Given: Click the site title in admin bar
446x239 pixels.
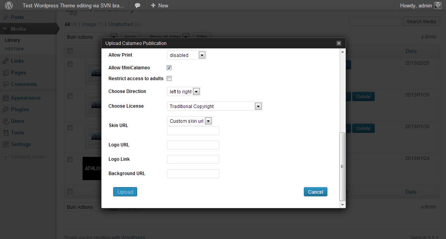Looking at the screenshot, I should (x=73, y=5).
